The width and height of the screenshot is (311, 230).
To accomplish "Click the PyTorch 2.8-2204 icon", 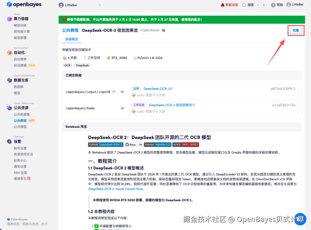I will [135, 58].
